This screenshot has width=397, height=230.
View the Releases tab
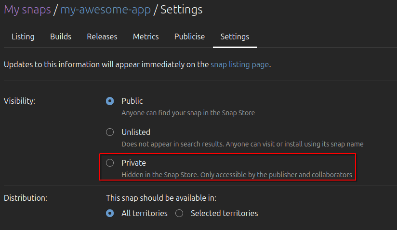[x=102, y=36]
